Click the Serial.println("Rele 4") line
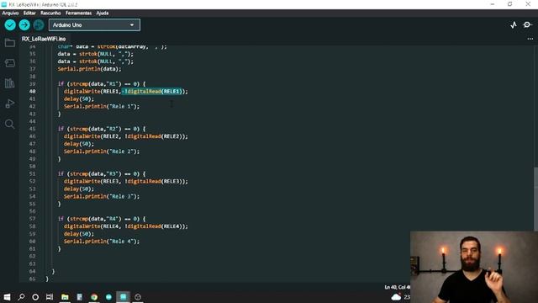Screen dimensions: 538x303 (102, 242)
